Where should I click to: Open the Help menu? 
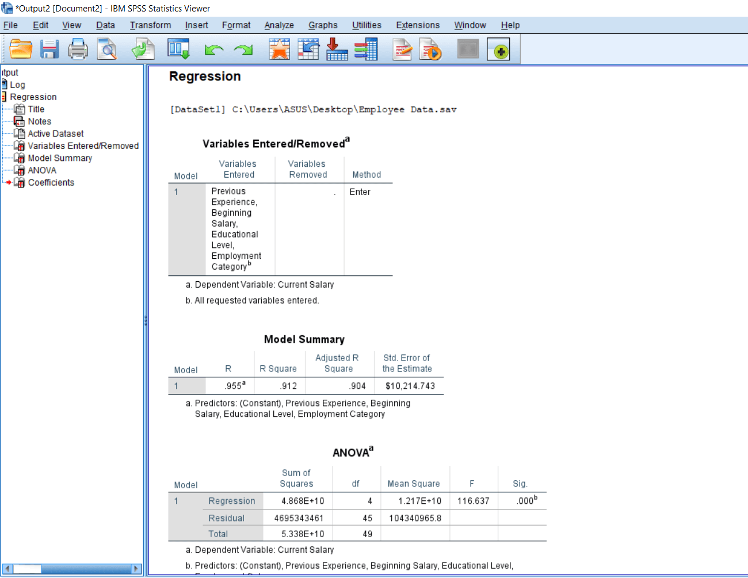510,25
